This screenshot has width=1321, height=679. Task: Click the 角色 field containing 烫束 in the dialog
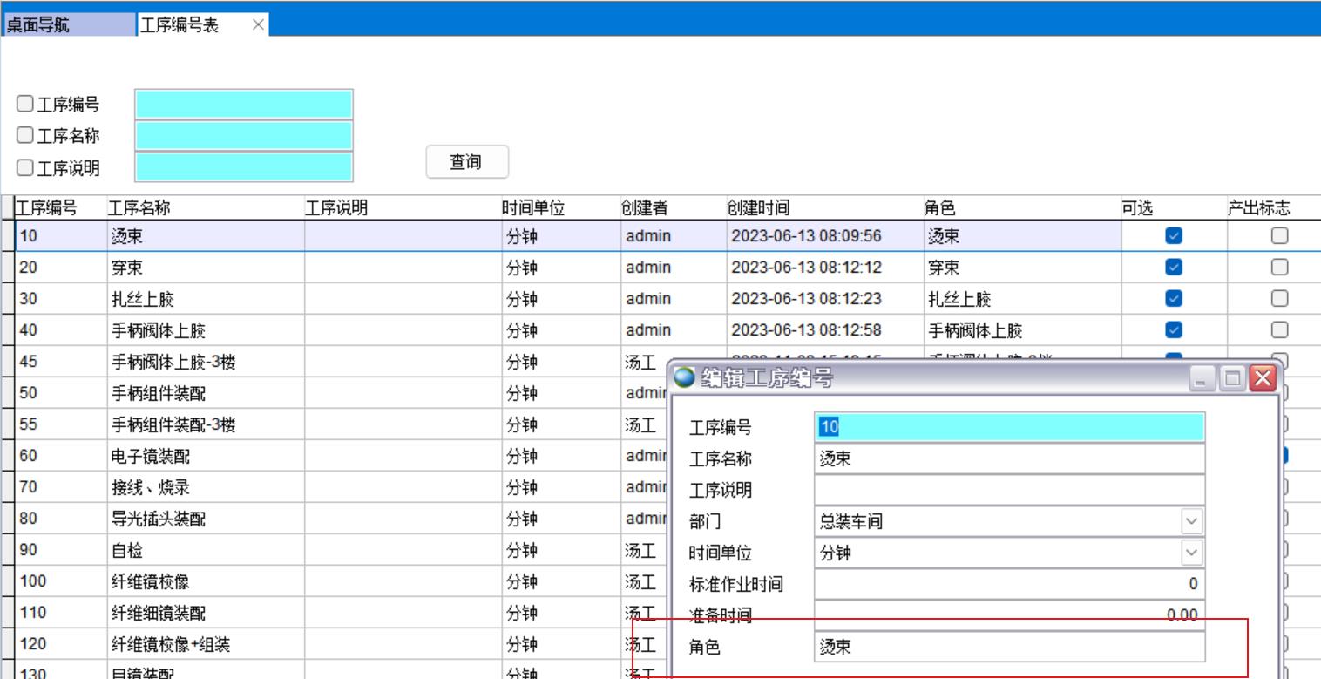(1009, 648)
